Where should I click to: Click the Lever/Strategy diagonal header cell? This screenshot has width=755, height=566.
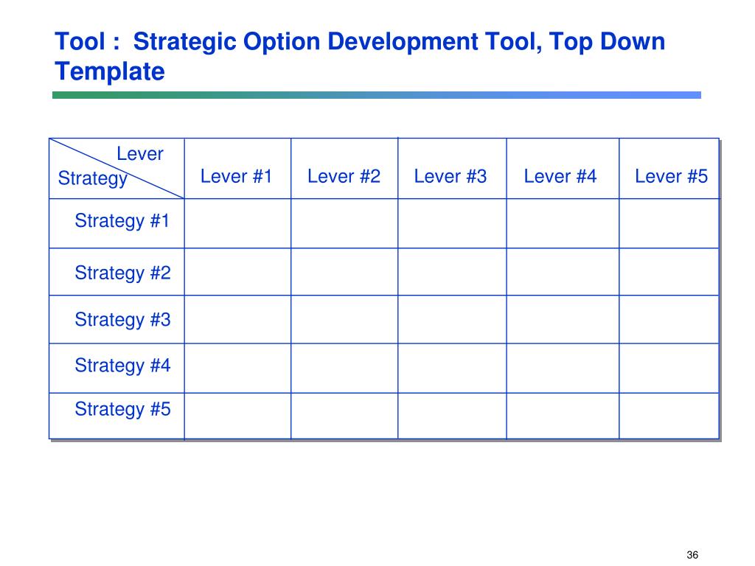[116, 169]
